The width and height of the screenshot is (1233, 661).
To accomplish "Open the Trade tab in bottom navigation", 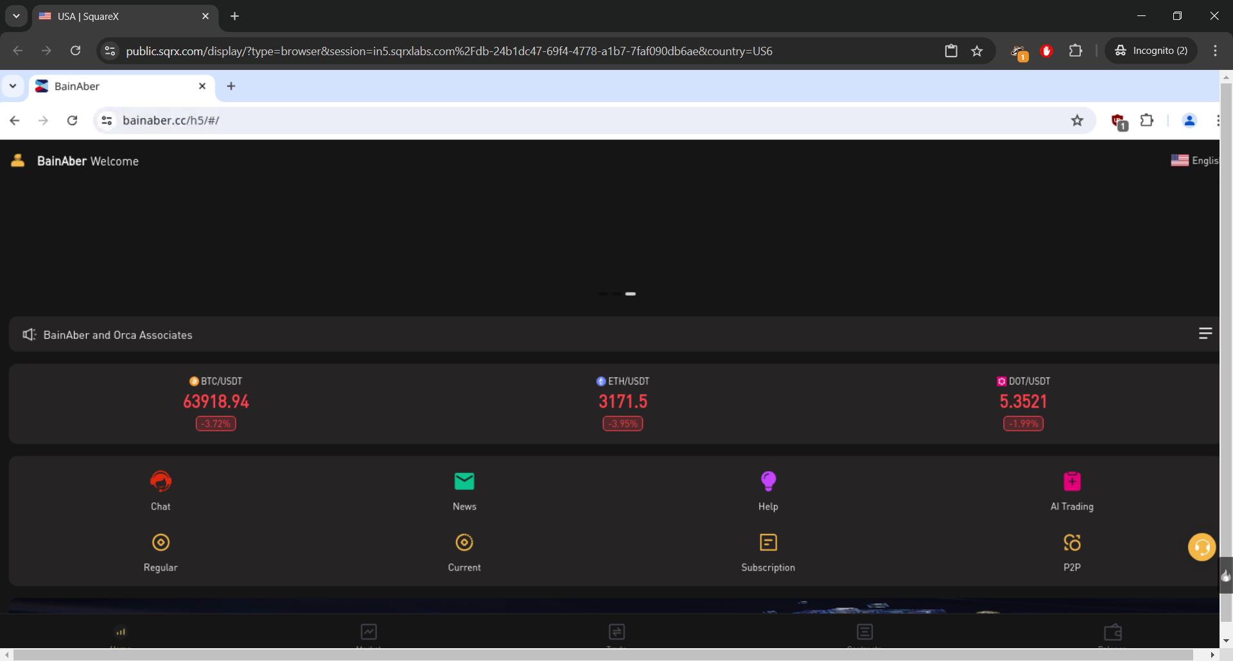I will 616,633.
